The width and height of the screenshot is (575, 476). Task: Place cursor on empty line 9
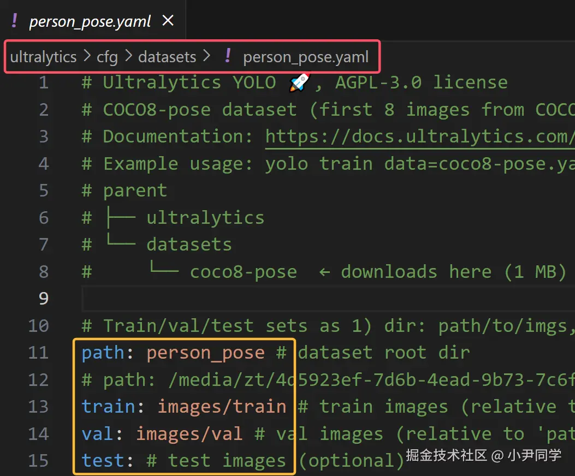click(328, 299)
